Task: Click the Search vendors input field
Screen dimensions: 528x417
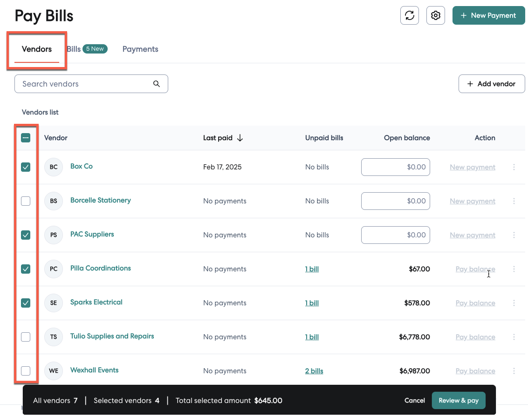Action: [x=84, y=84]
